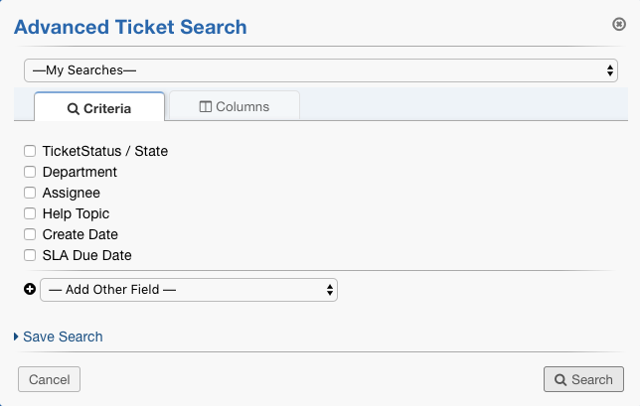640x406 pixels.
Task: Click the columns icon in Columns tab
Action: click(206, 107)
